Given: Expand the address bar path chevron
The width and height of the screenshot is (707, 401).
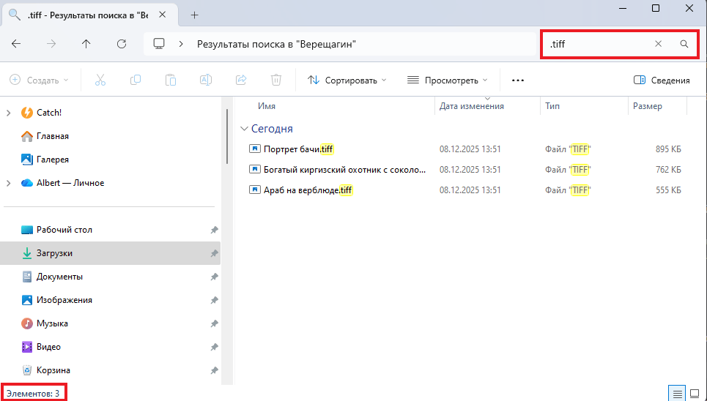Looking at the screenshot, I should tap(181, 44).
